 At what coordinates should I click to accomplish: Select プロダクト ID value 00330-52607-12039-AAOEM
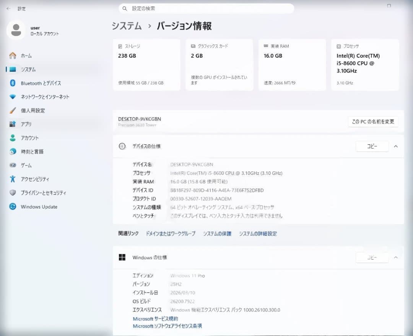point(201,199)
